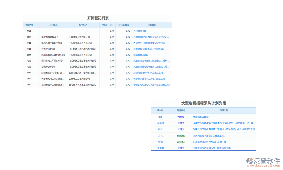Open author 阳强1 in the procurement list
This screenshot has height=170, width=283.
point(160,117)
